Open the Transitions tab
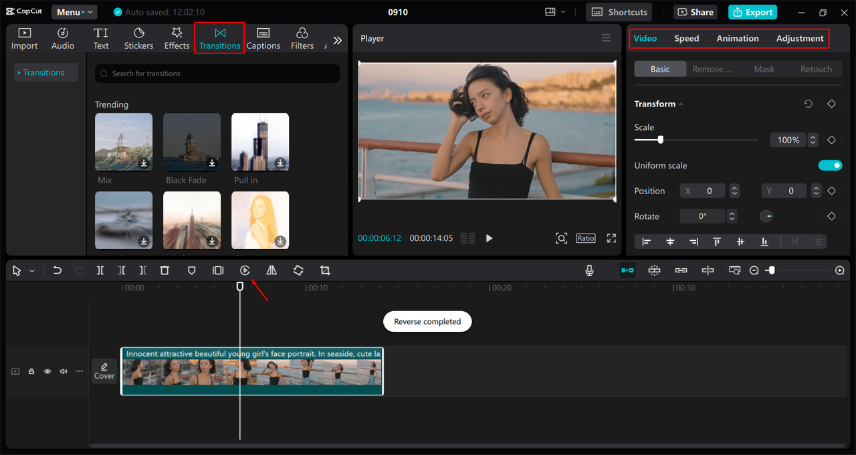This screenshot has height=455, width=856. pyautogui.click(x=219, y=39)
